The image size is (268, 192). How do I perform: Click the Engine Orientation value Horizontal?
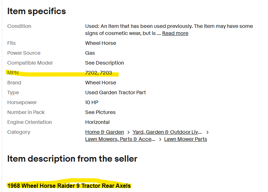point(97,122)
